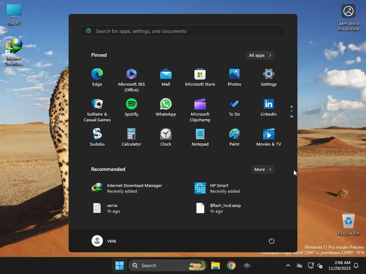This screenshot has height=274, width=366.
Task: Launch Microsoft 365 (Office) app
Action: click(x=132, y=80)
